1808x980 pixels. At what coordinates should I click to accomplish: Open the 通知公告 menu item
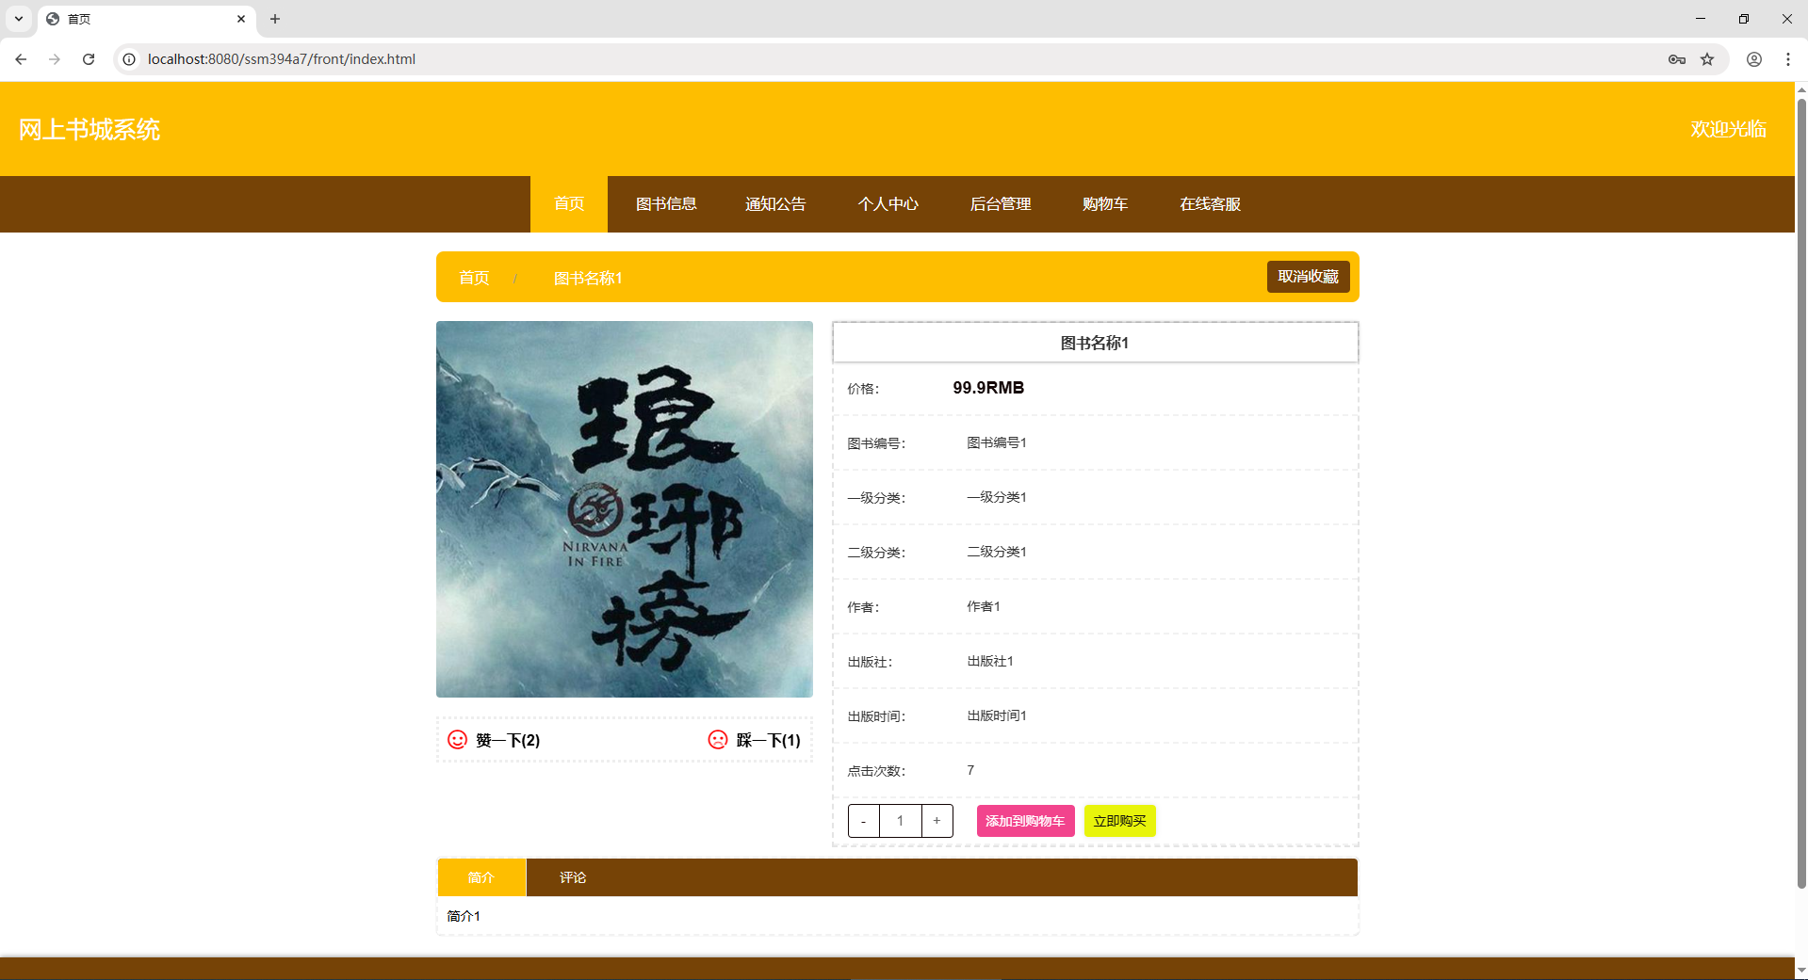click(x=775, y=204)
